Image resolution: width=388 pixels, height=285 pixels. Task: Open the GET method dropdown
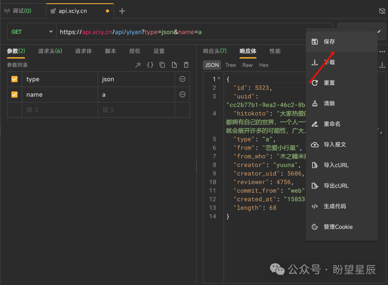pos(32,32)
